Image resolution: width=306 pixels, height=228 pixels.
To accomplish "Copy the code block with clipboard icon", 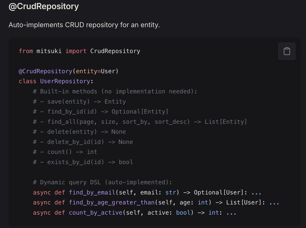I will click(x=287, y=51).
